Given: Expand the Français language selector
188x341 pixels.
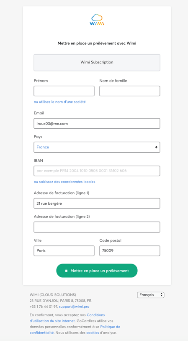Looking at the screenshot, I should (x=151, y=295).
